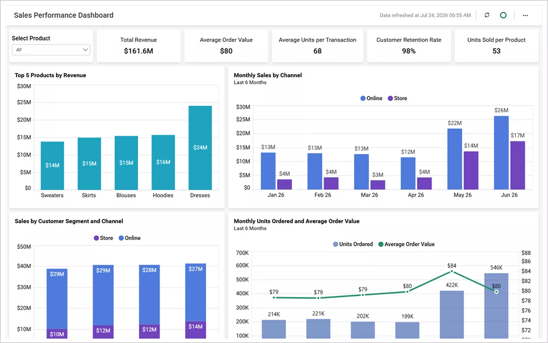Click the Sales Performance Dashboard title
This screenshot has width=548, height=343.
[x=64, y=15]
